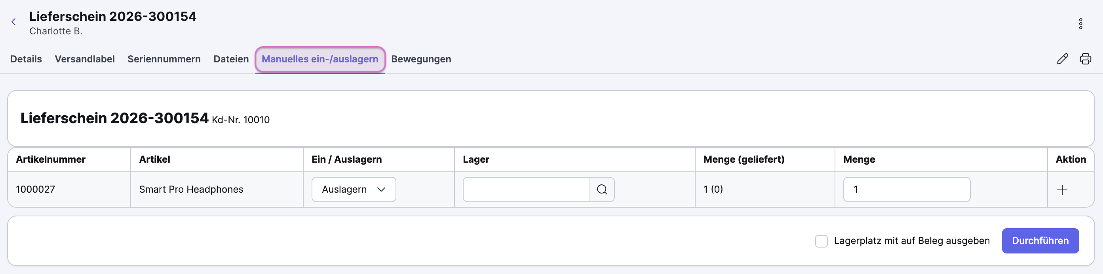Click the plus icon in the Aktion column

point(1062,190)
